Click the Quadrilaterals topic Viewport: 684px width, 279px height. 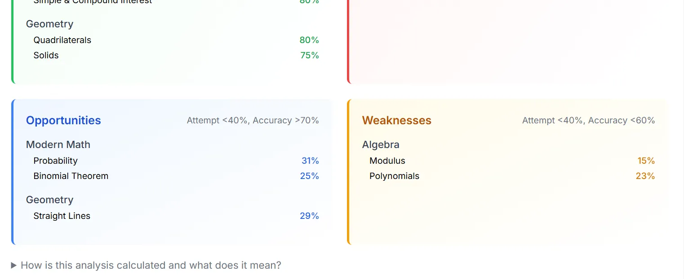pos(62,40)
